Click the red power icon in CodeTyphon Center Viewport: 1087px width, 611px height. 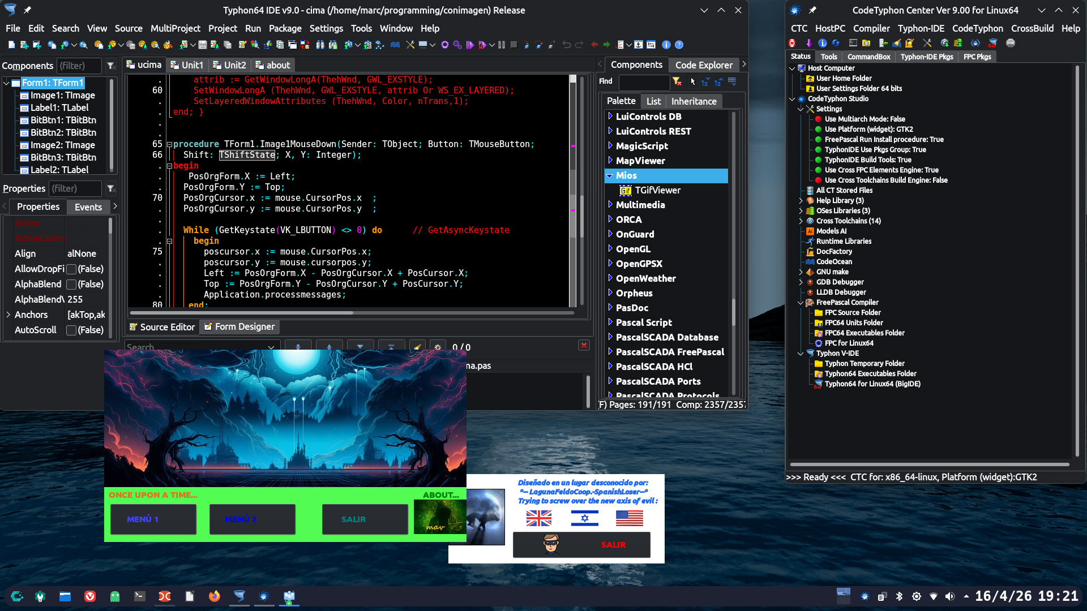click(x=792, y=43)
